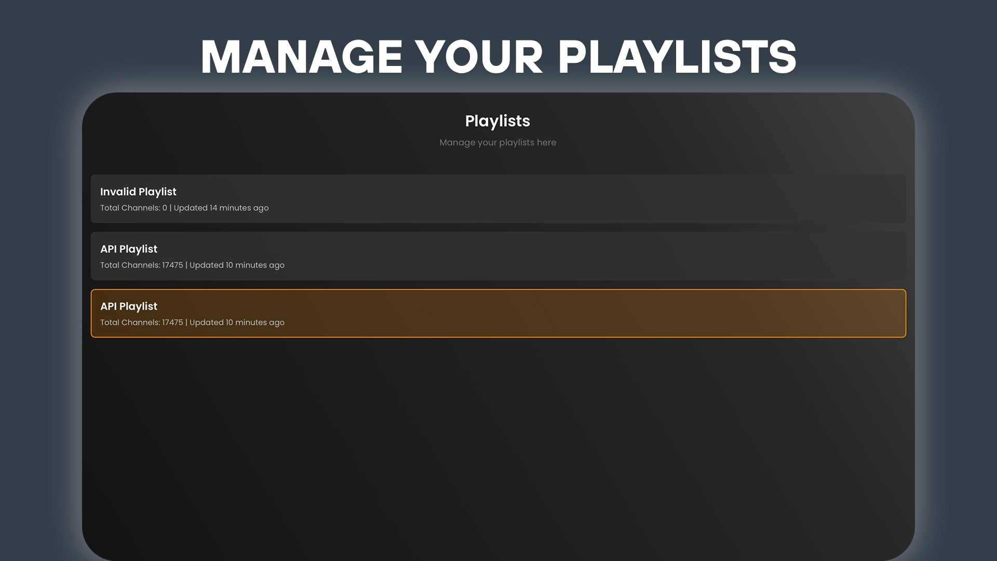This screenshot has width=997, height=561.
Task: Click the orange-highlighted API Playlist entry
Action: tap(498, 313)
